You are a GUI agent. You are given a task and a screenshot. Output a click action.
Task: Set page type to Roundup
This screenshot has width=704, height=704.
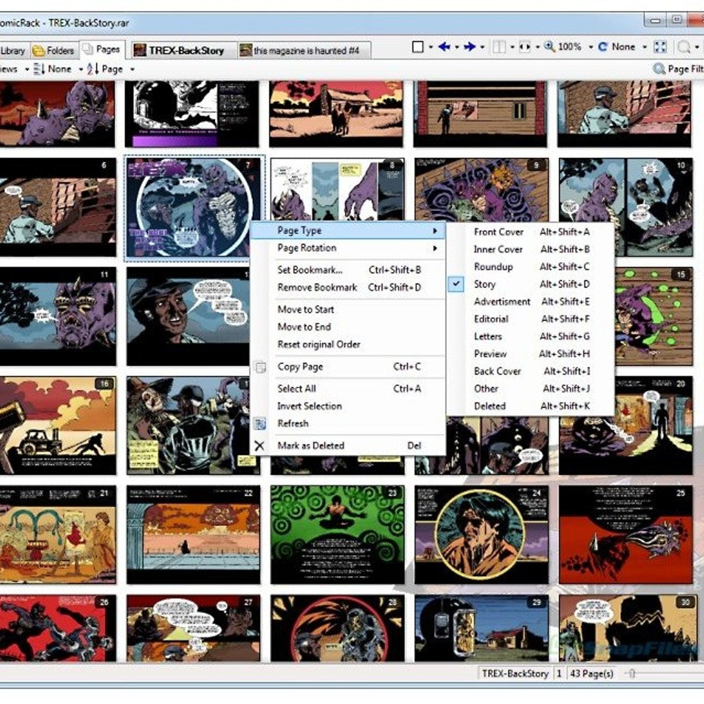click(530, 267)
